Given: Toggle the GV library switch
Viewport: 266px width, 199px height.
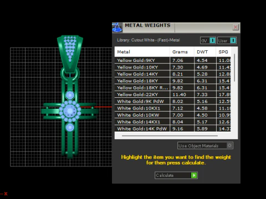Looking at the screenshot, I should [208, 40].
